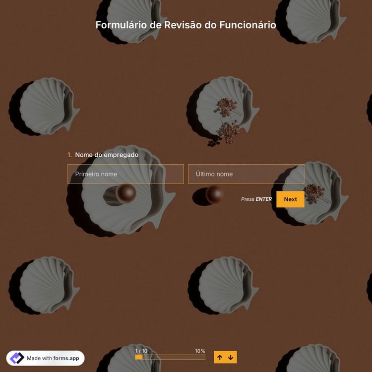The width and height of the screenshot is (372, 372).
Task: Focus the Último nome input field
Action: tap(246, 174)
